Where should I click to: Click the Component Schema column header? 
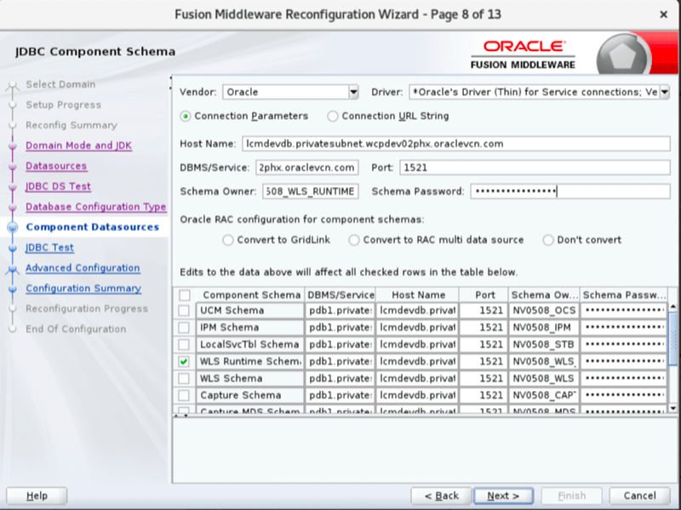[x=251, y=295]
